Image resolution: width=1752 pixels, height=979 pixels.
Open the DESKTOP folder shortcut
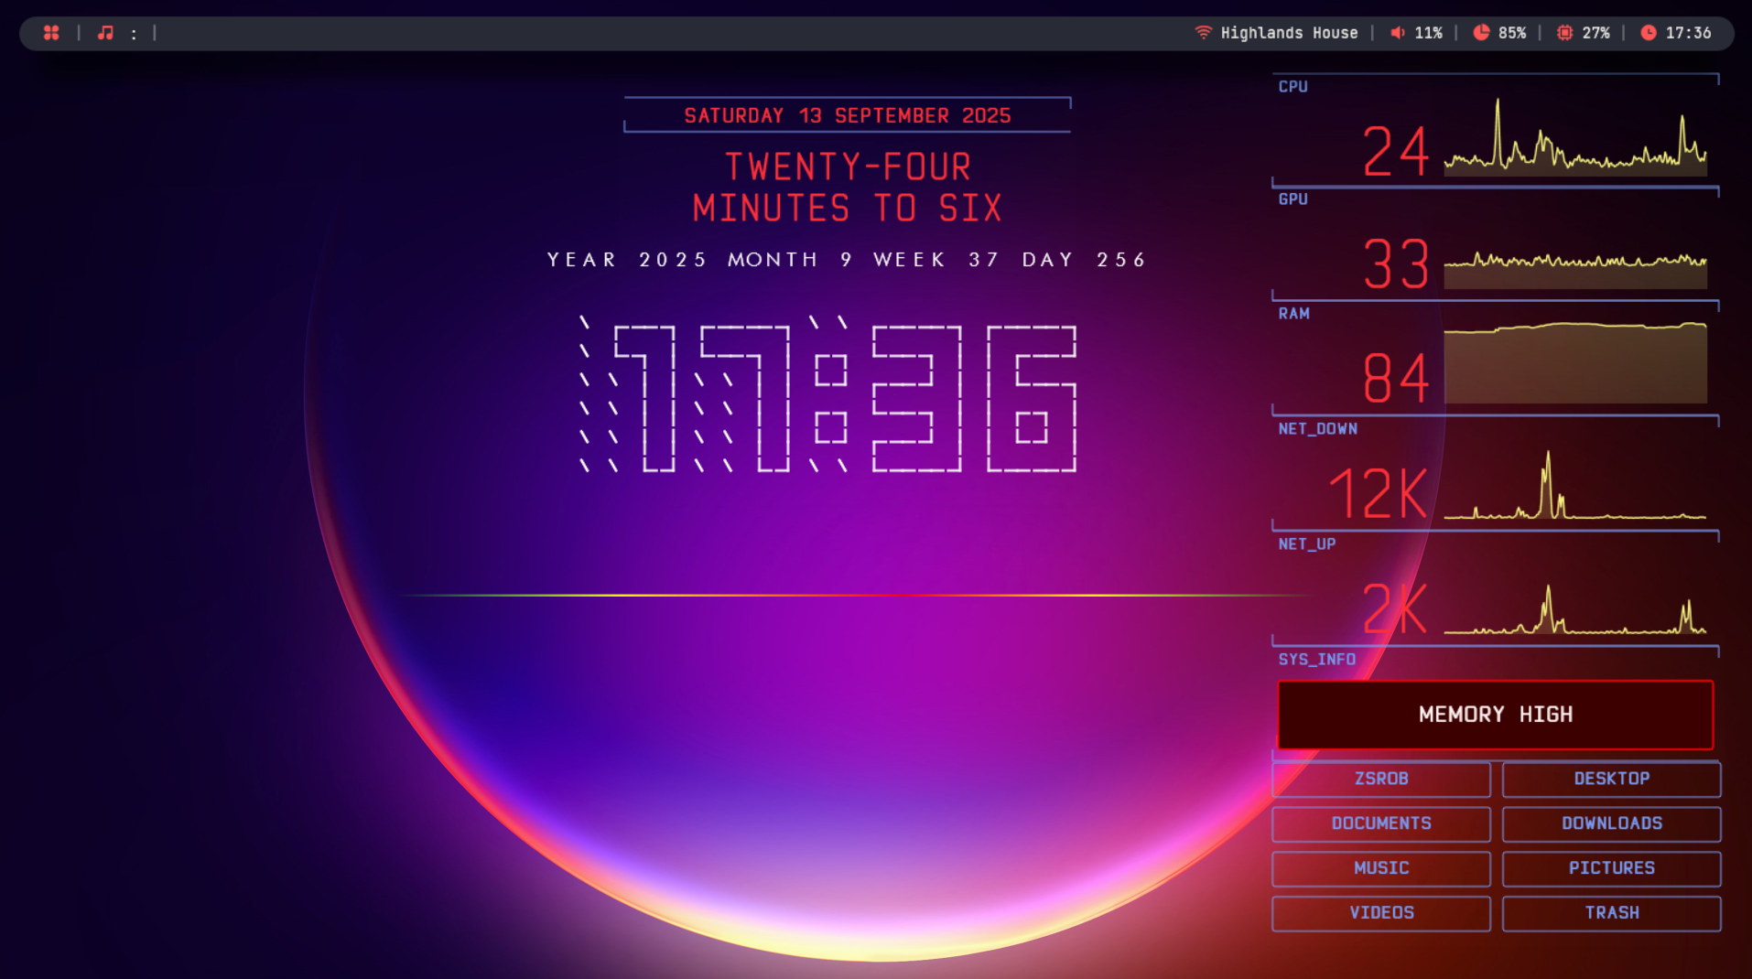1612,779
